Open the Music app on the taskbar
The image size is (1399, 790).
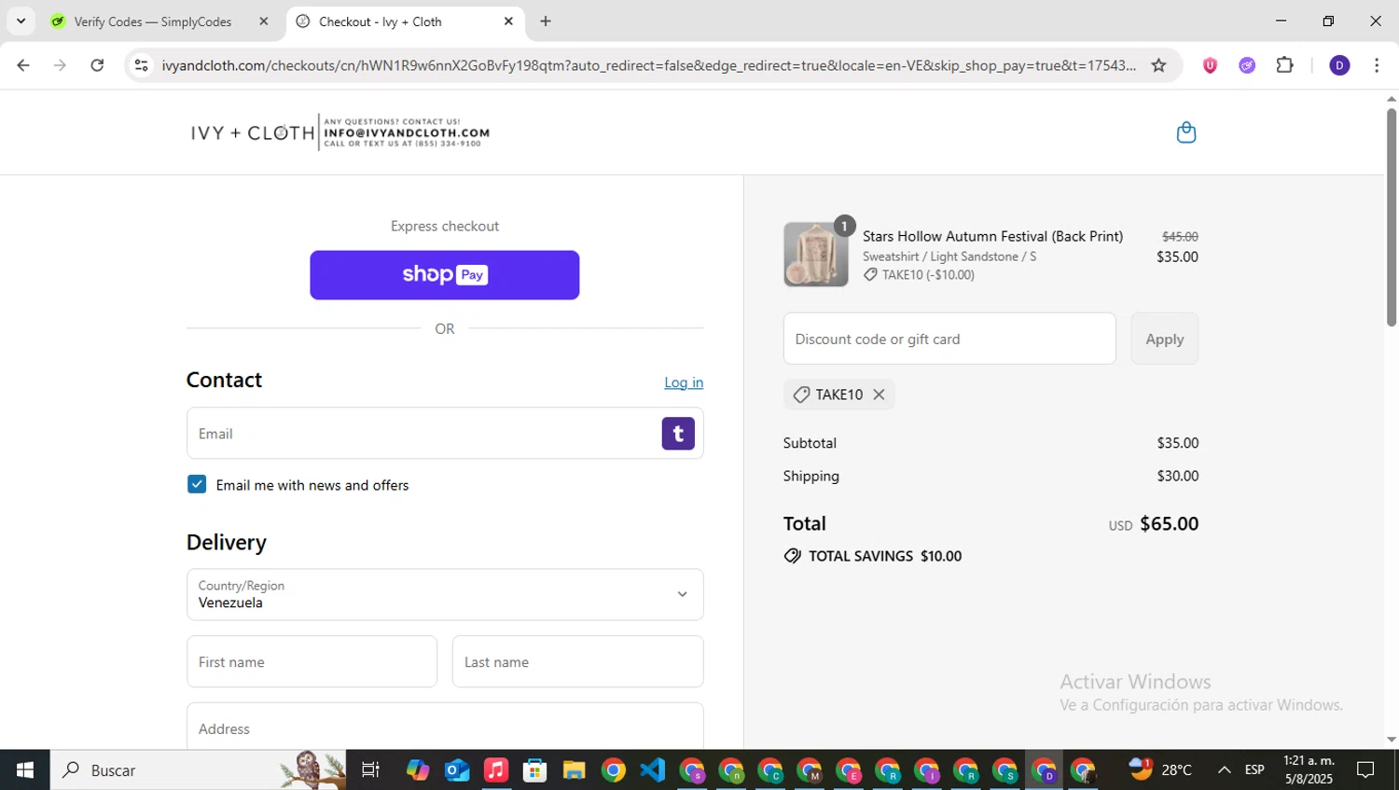pos(496,769)
